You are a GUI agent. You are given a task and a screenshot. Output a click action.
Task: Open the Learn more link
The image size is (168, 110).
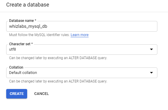[x=79, y=35]
